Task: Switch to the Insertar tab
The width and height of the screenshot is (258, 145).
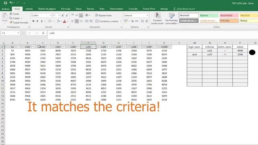Action: pyautogui.click(x=29, y=9)
